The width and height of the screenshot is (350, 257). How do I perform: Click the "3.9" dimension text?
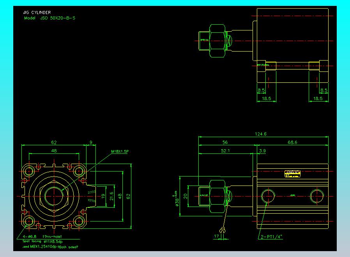pyautogui.click(x=263, y=151)
